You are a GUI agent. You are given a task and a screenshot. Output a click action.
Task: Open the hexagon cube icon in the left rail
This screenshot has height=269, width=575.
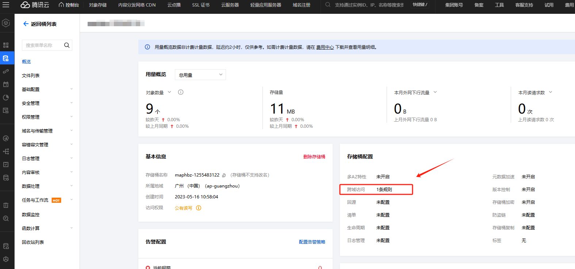[6, 23]
